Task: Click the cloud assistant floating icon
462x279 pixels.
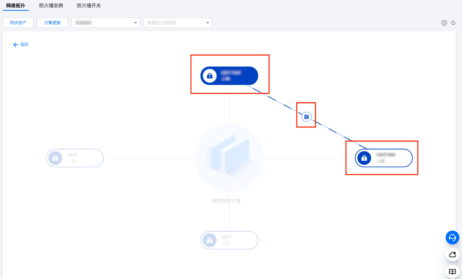Action: coord(452,255)
